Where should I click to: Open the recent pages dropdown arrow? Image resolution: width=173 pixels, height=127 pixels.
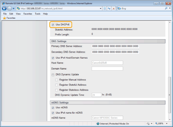13,8
